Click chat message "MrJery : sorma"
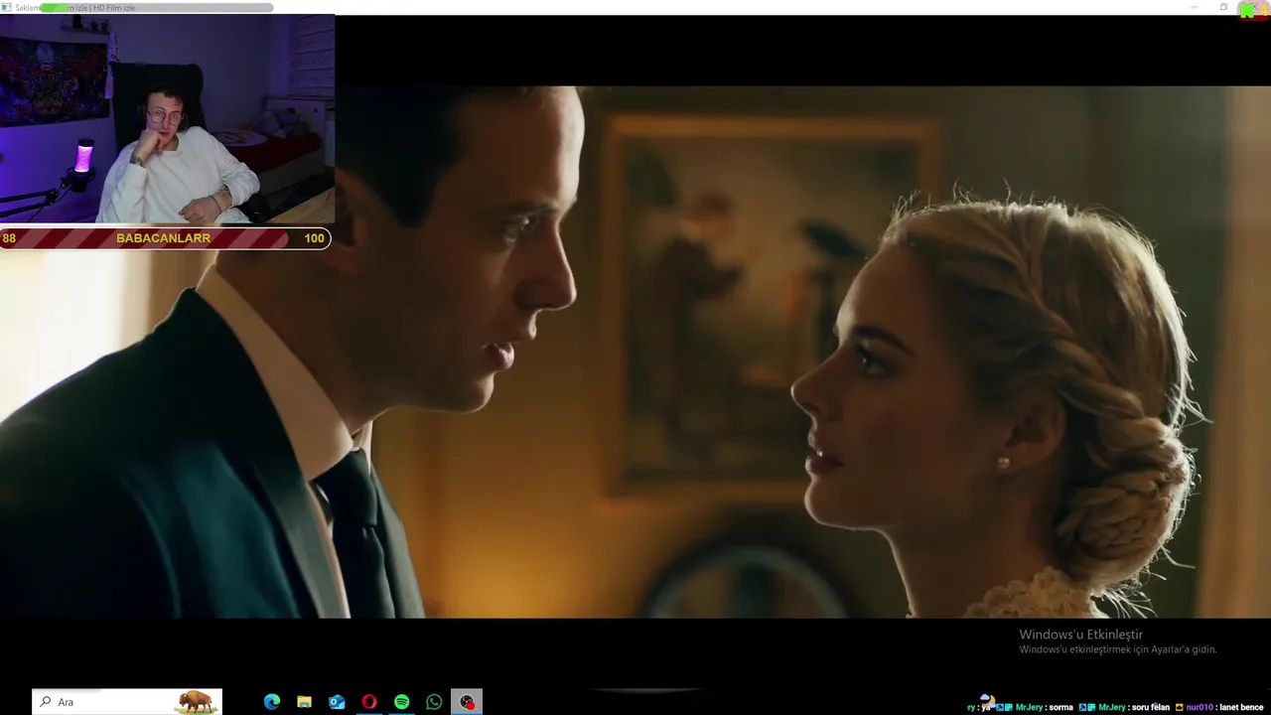This screenshot has height=715, width=1271. [x=1045, y=707]
